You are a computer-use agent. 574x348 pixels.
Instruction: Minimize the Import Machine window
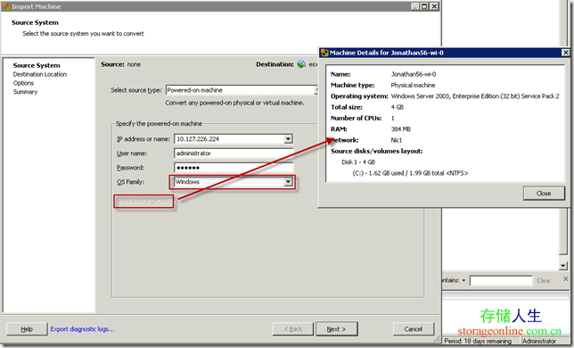pos(414,6)
